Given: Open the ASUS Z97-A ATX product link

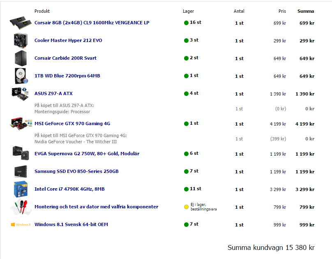Looking at the screenshot, I should tap(53, 93).
